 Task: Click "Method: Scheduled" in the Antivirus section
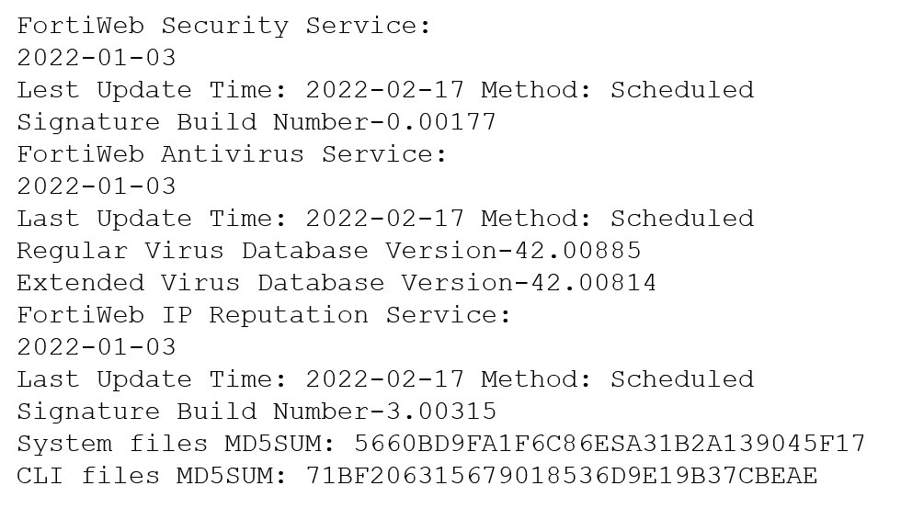[617, 219]
